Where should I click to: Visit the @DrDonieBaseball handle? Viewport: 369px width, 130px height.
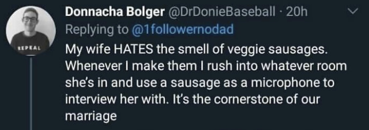221,12
